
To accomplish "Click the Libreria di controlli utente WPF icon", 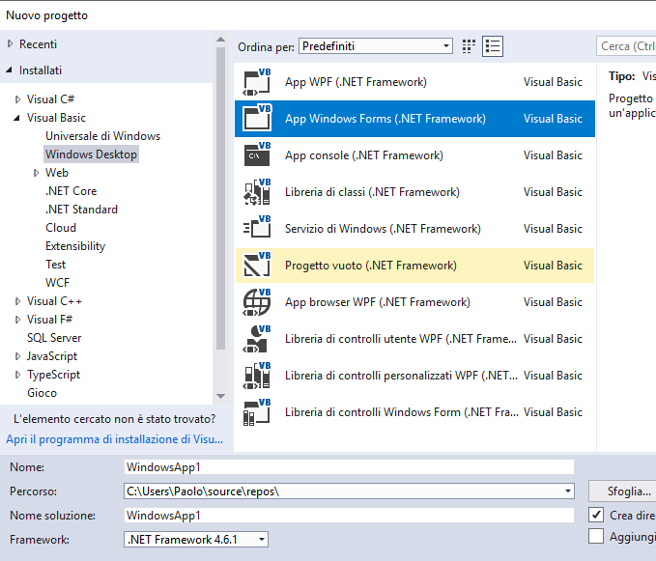I will click(257, 339).
